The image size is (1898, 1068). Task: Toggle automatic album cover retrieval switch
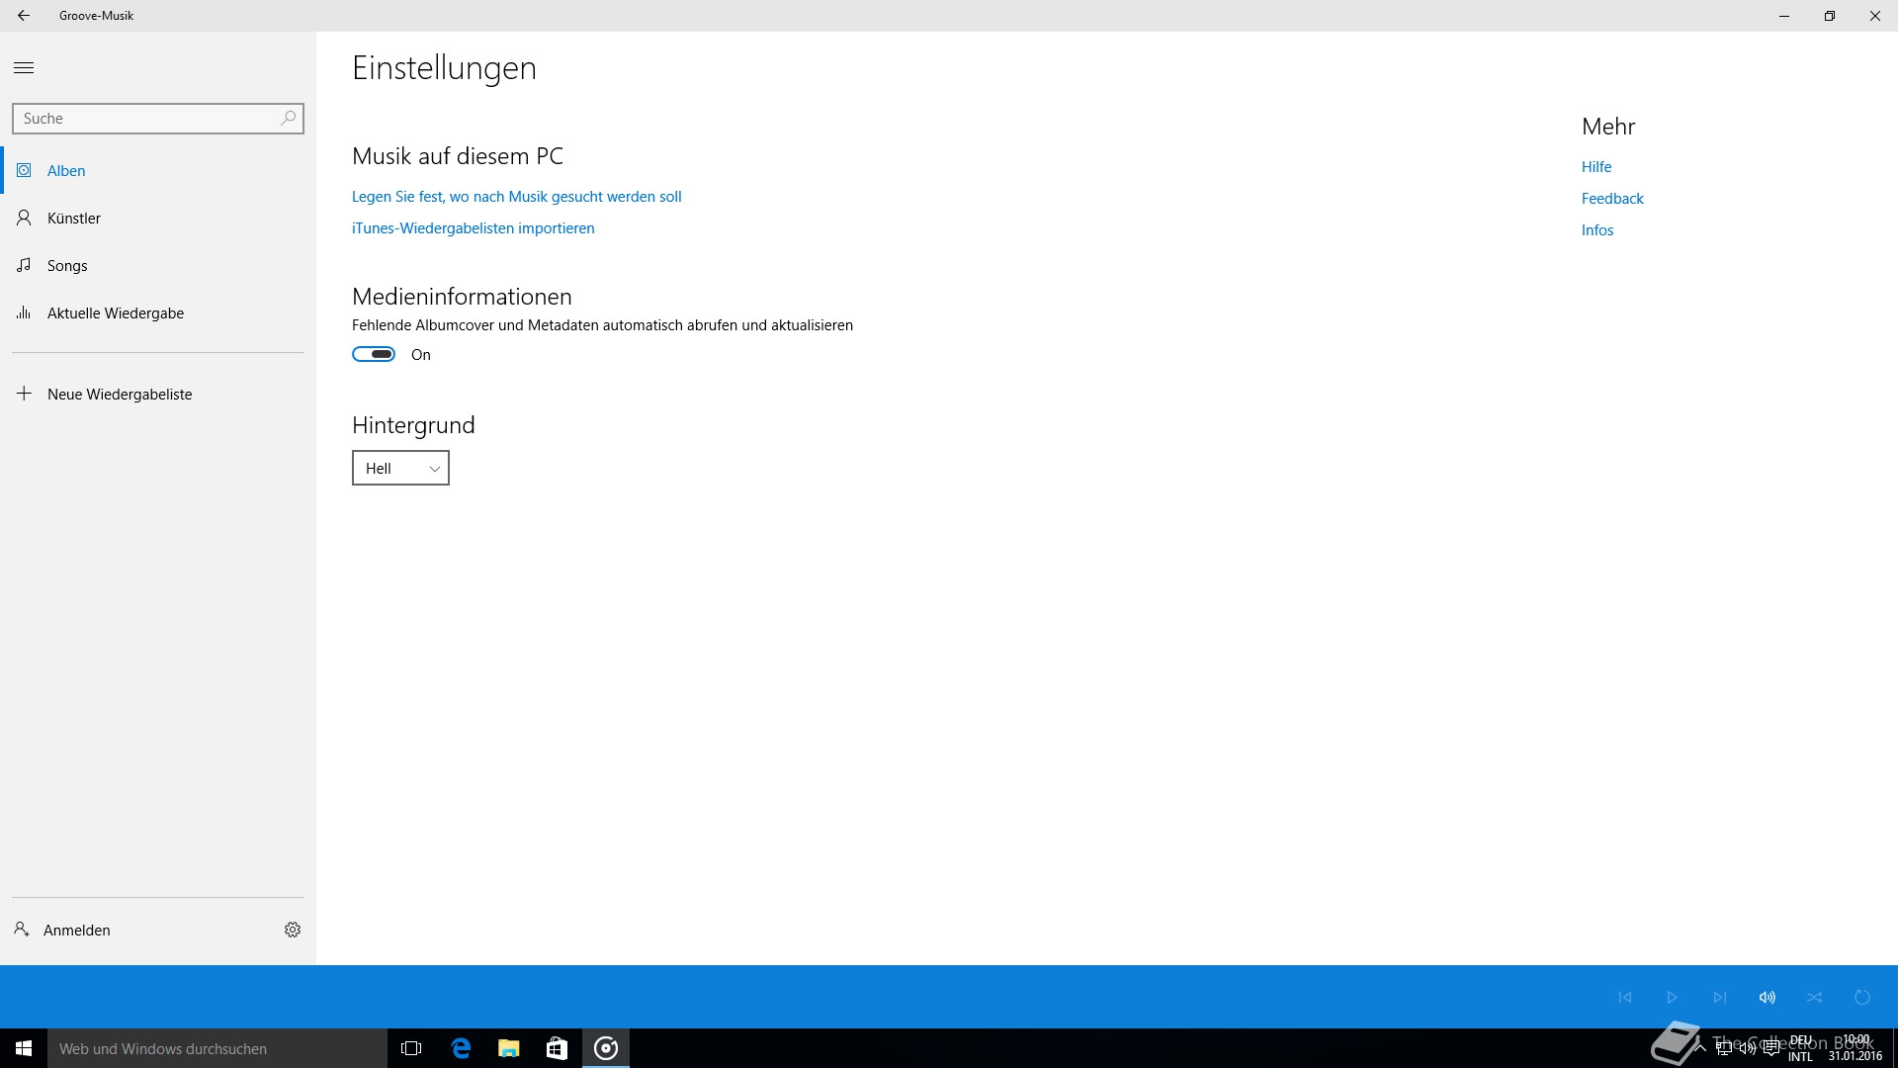tap(374, 354)
